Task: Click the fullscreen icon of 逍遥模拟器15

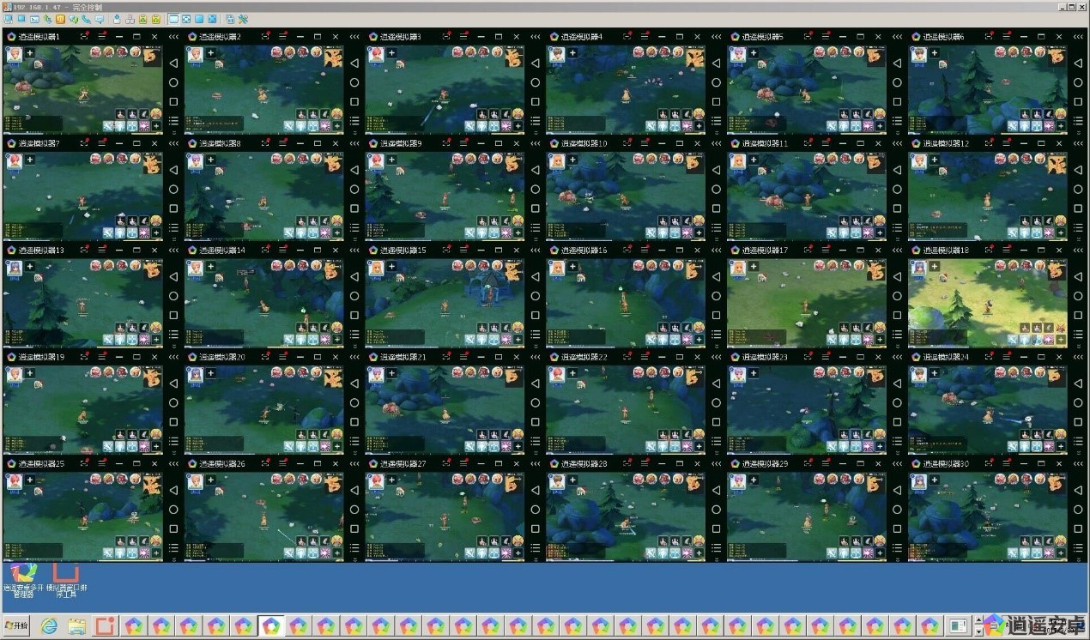Action: pyautogui.click(x=447, y=250)
